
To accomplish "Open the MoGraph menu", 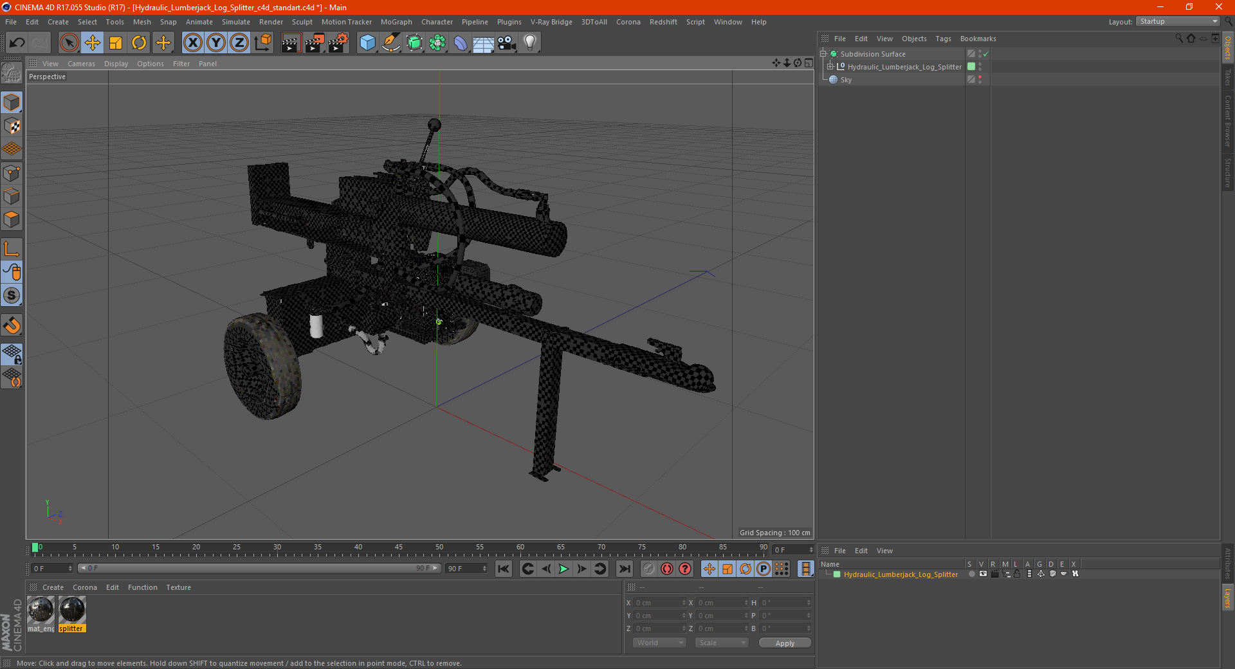I will coord(396,22).
